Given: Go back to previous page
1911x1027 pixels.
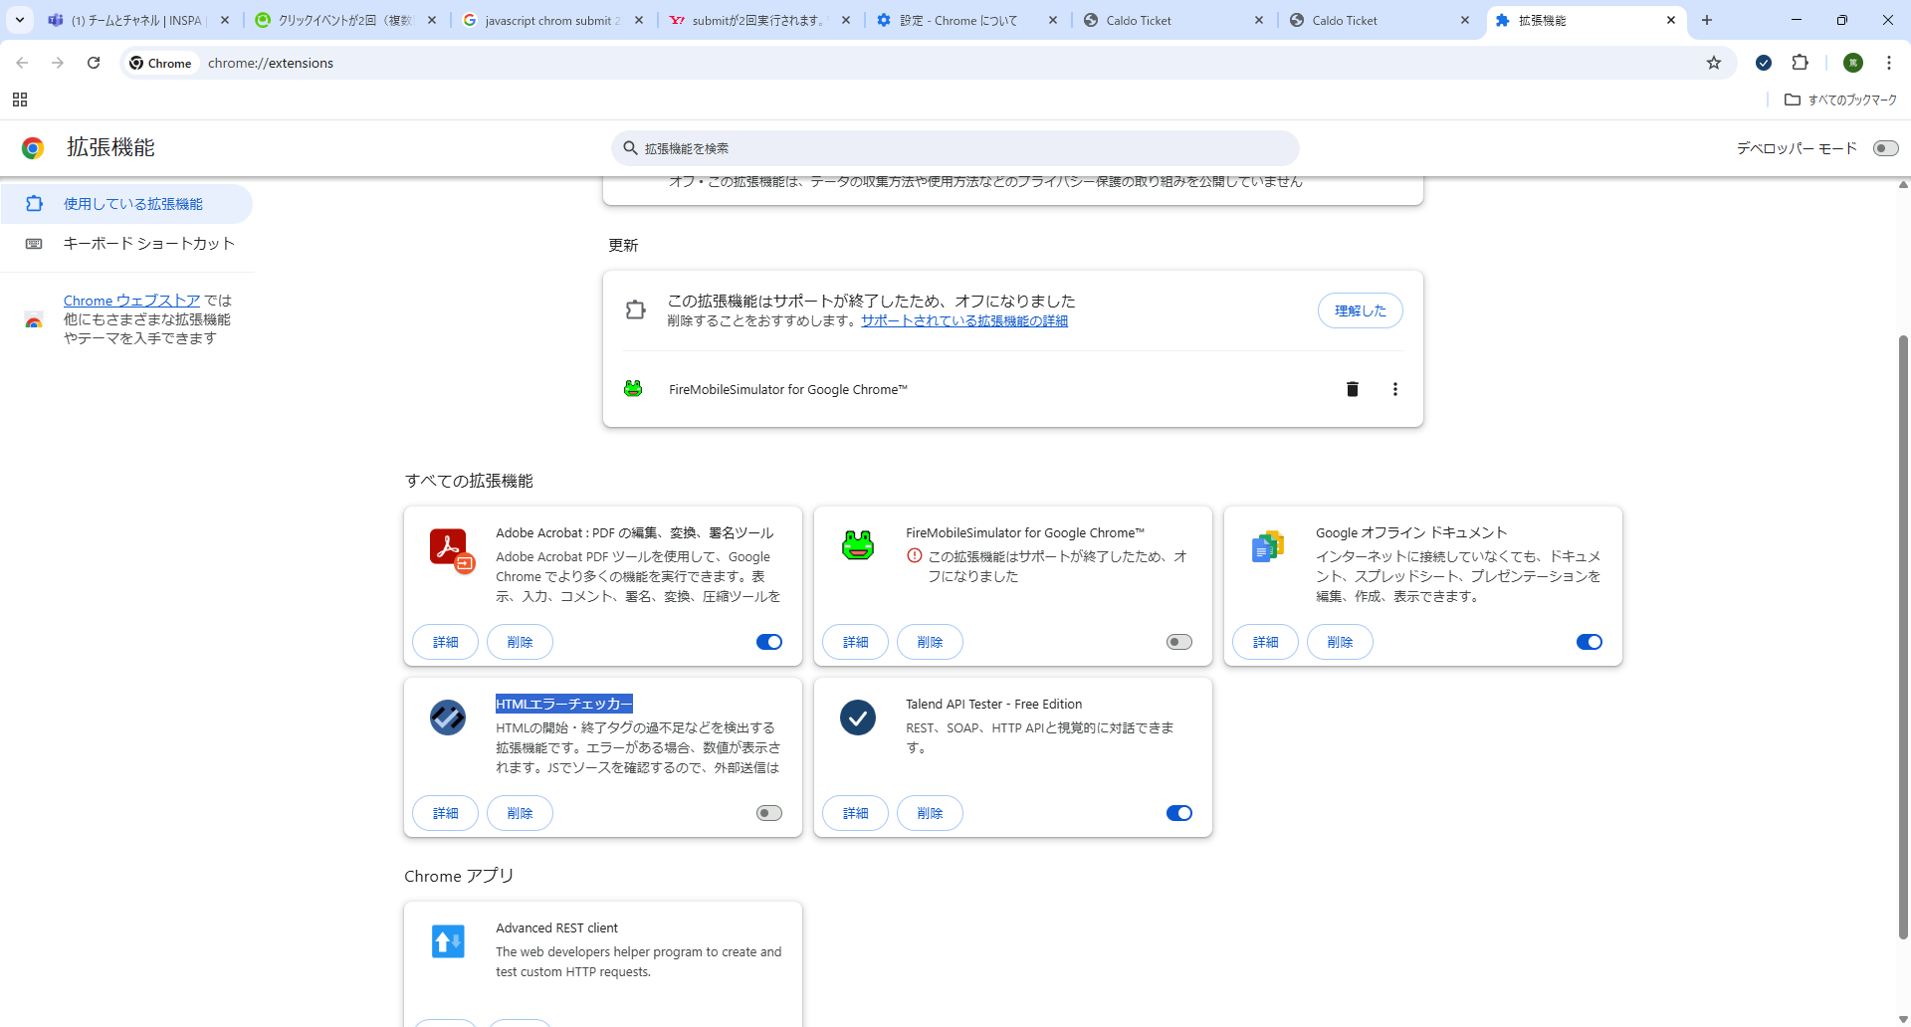Looking at the screenshot, I should point(22,63).
